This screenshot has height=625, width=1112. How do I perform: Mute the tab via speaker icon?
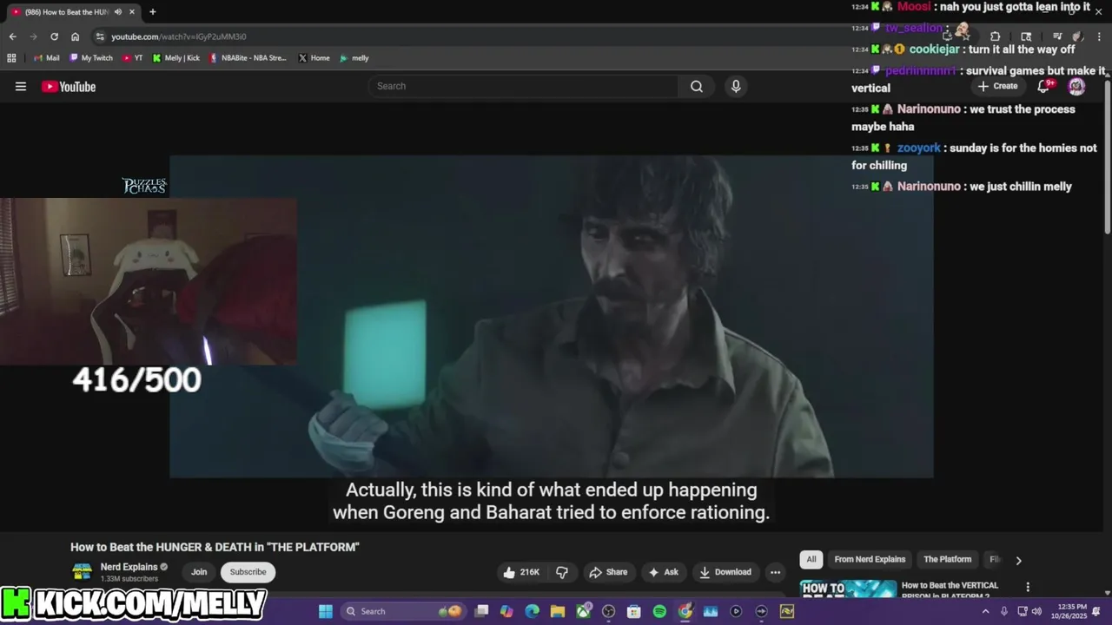(118, 12)
